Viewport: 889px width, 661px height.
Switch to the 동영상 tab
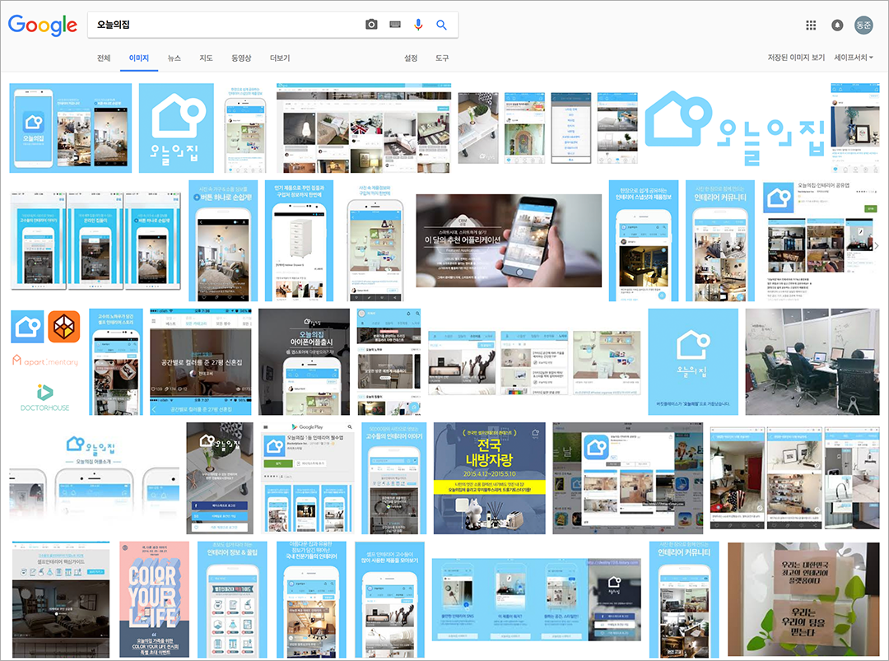pyautogui.click(x=241, y=58)
